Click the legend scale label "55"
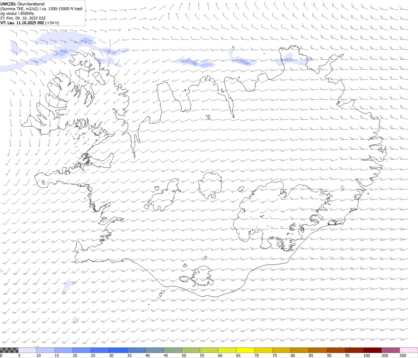 coord(202,355)
